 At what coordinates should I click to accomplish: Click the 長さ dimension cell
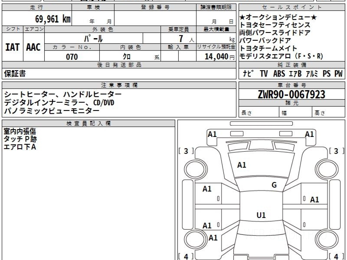point(259,112)
